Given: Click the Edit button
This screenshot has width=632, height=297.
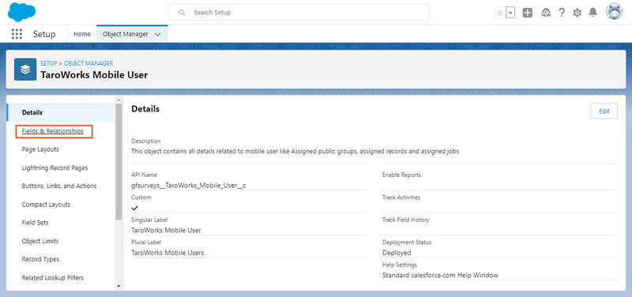Looking at the screenshot, I should point(604,111).
